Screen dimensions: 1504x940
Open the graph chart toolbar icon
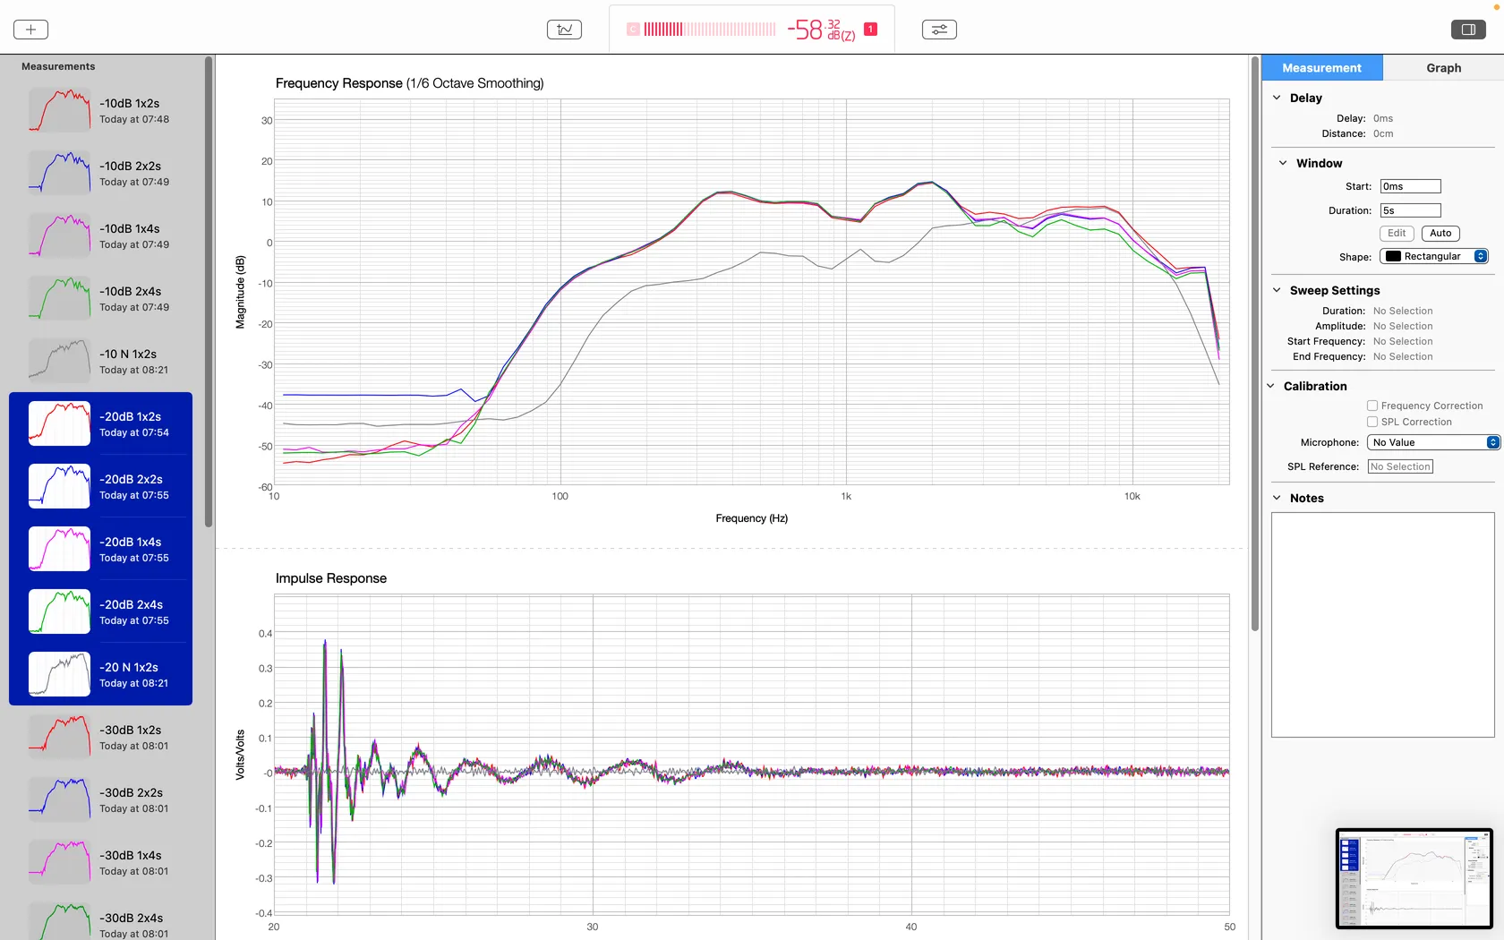564,30
